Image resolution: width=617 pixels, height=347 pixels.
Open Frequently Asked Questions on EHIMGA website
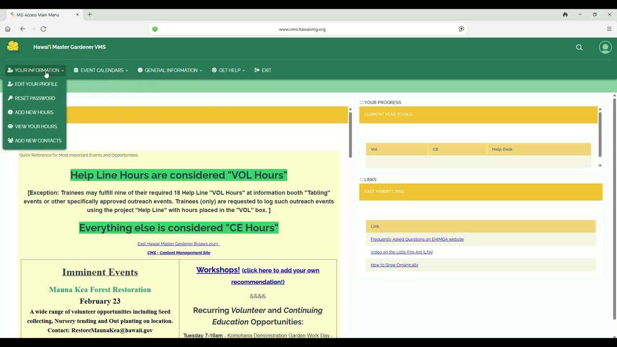(417, 239)
